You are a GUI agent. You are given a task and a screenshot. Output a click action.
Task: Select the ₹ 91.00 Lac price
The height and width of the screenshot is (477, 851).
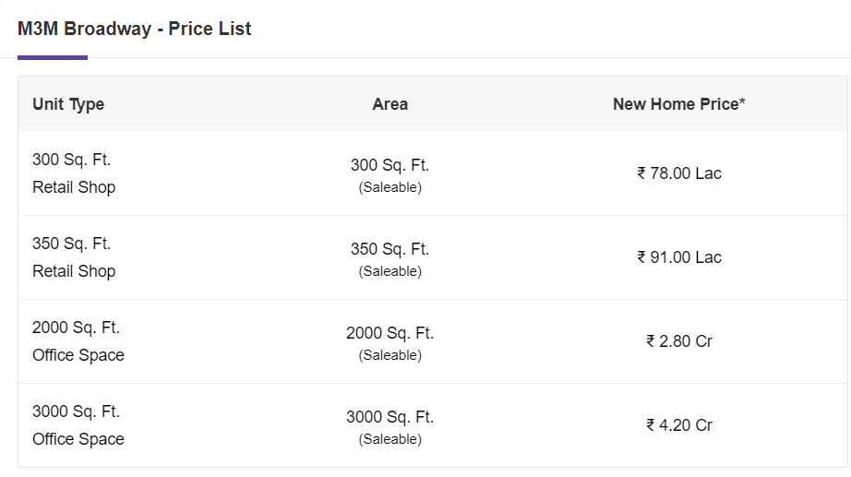point(679,257)
